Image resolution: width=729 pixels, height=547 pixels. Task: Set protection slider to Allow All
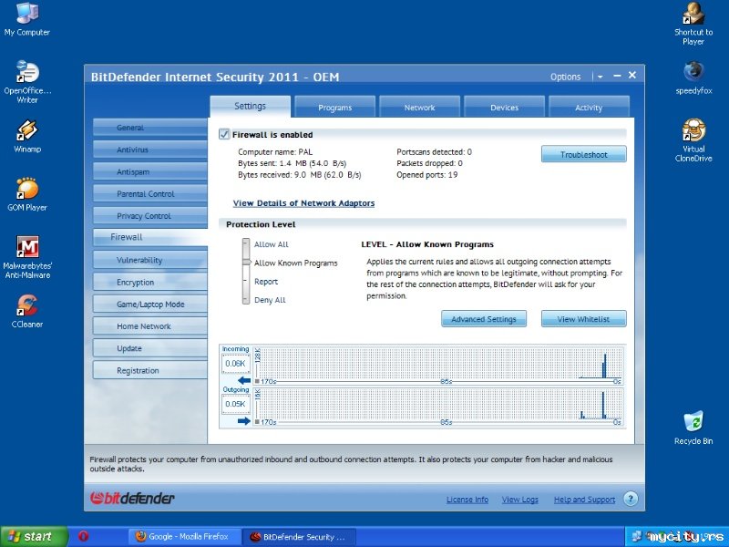271,244
